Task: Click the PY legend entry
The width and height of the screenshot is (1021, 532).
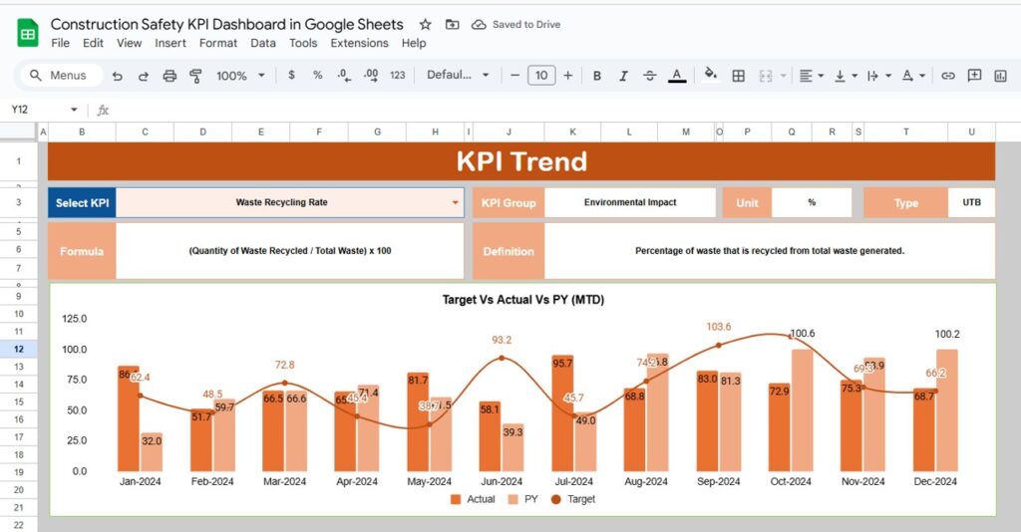Action: [x=522, y=499]
